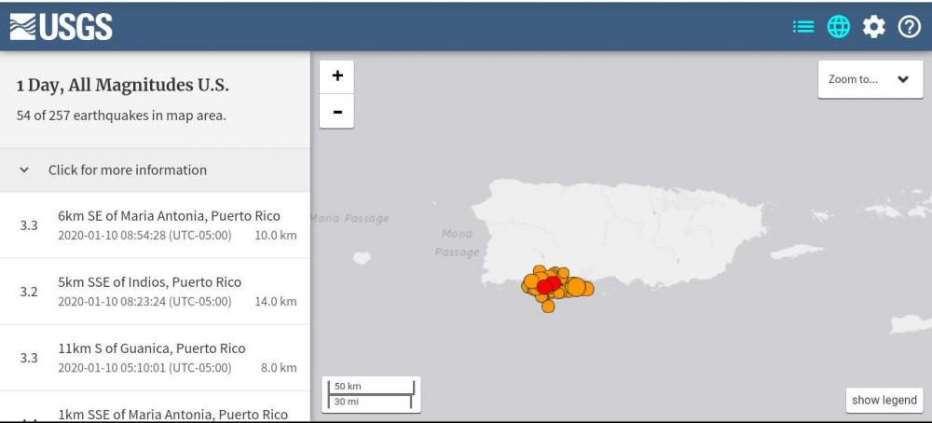The height and width of the screenshot is (423, 932).
Task: Click the chevron beside 'Click for more information'
Action: [24, 171]
